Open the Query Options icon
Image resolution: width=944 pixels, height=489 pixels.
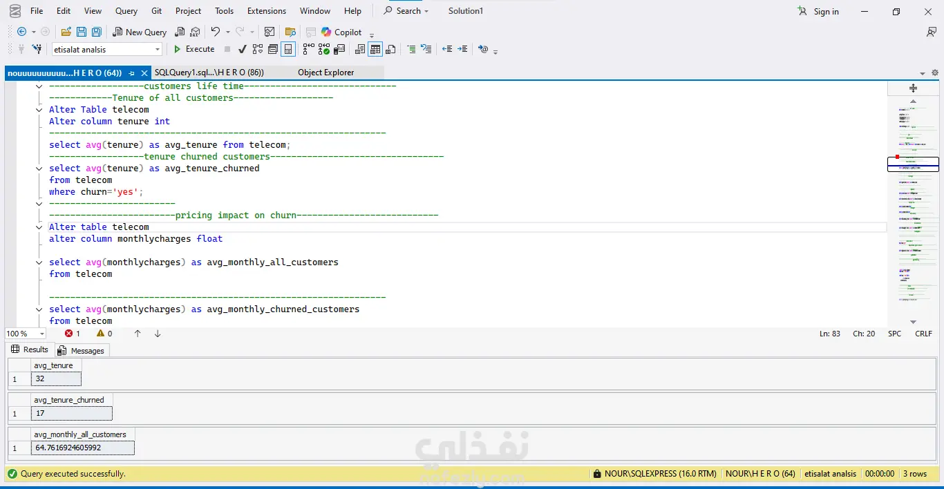pos(273,49)
